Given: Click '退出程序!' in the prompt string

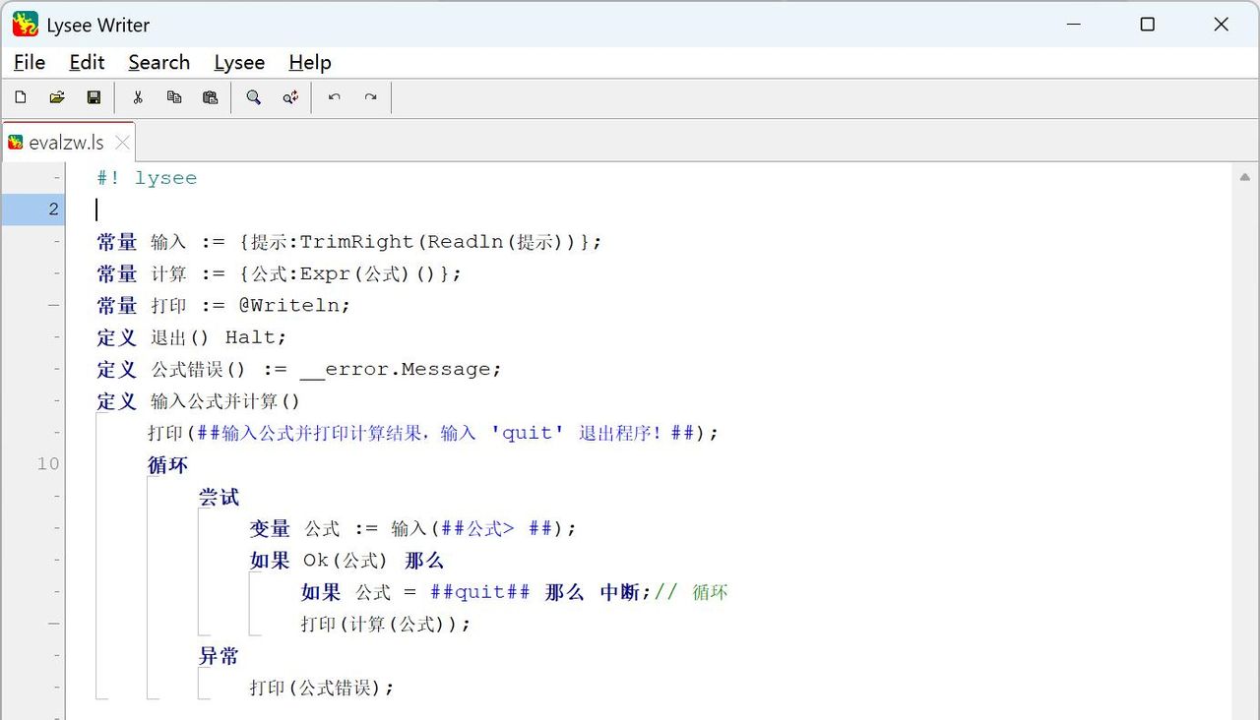Looking at the screenshot, I should point(621,433).
